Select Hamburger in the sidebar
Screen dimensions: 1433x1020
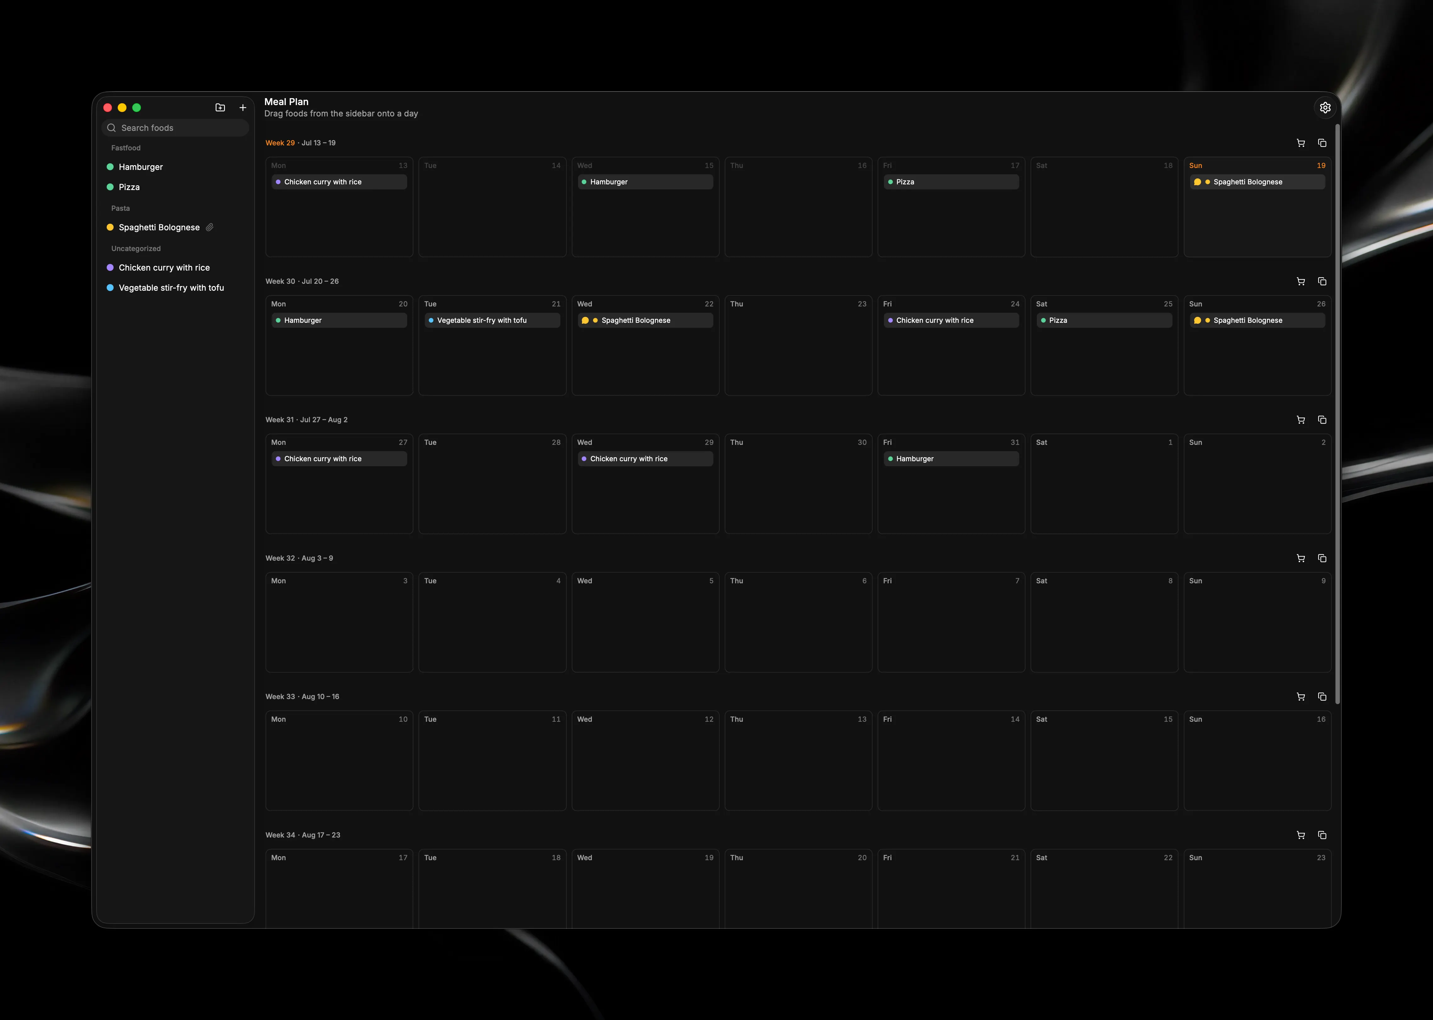pyautogui.click(x=175, y=167)
